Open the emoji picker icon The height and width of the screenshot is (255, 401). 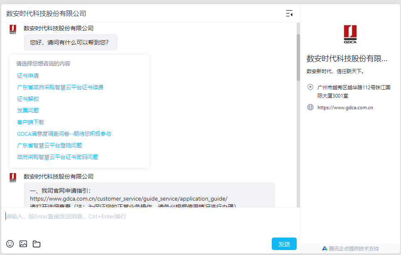[10, 244]
